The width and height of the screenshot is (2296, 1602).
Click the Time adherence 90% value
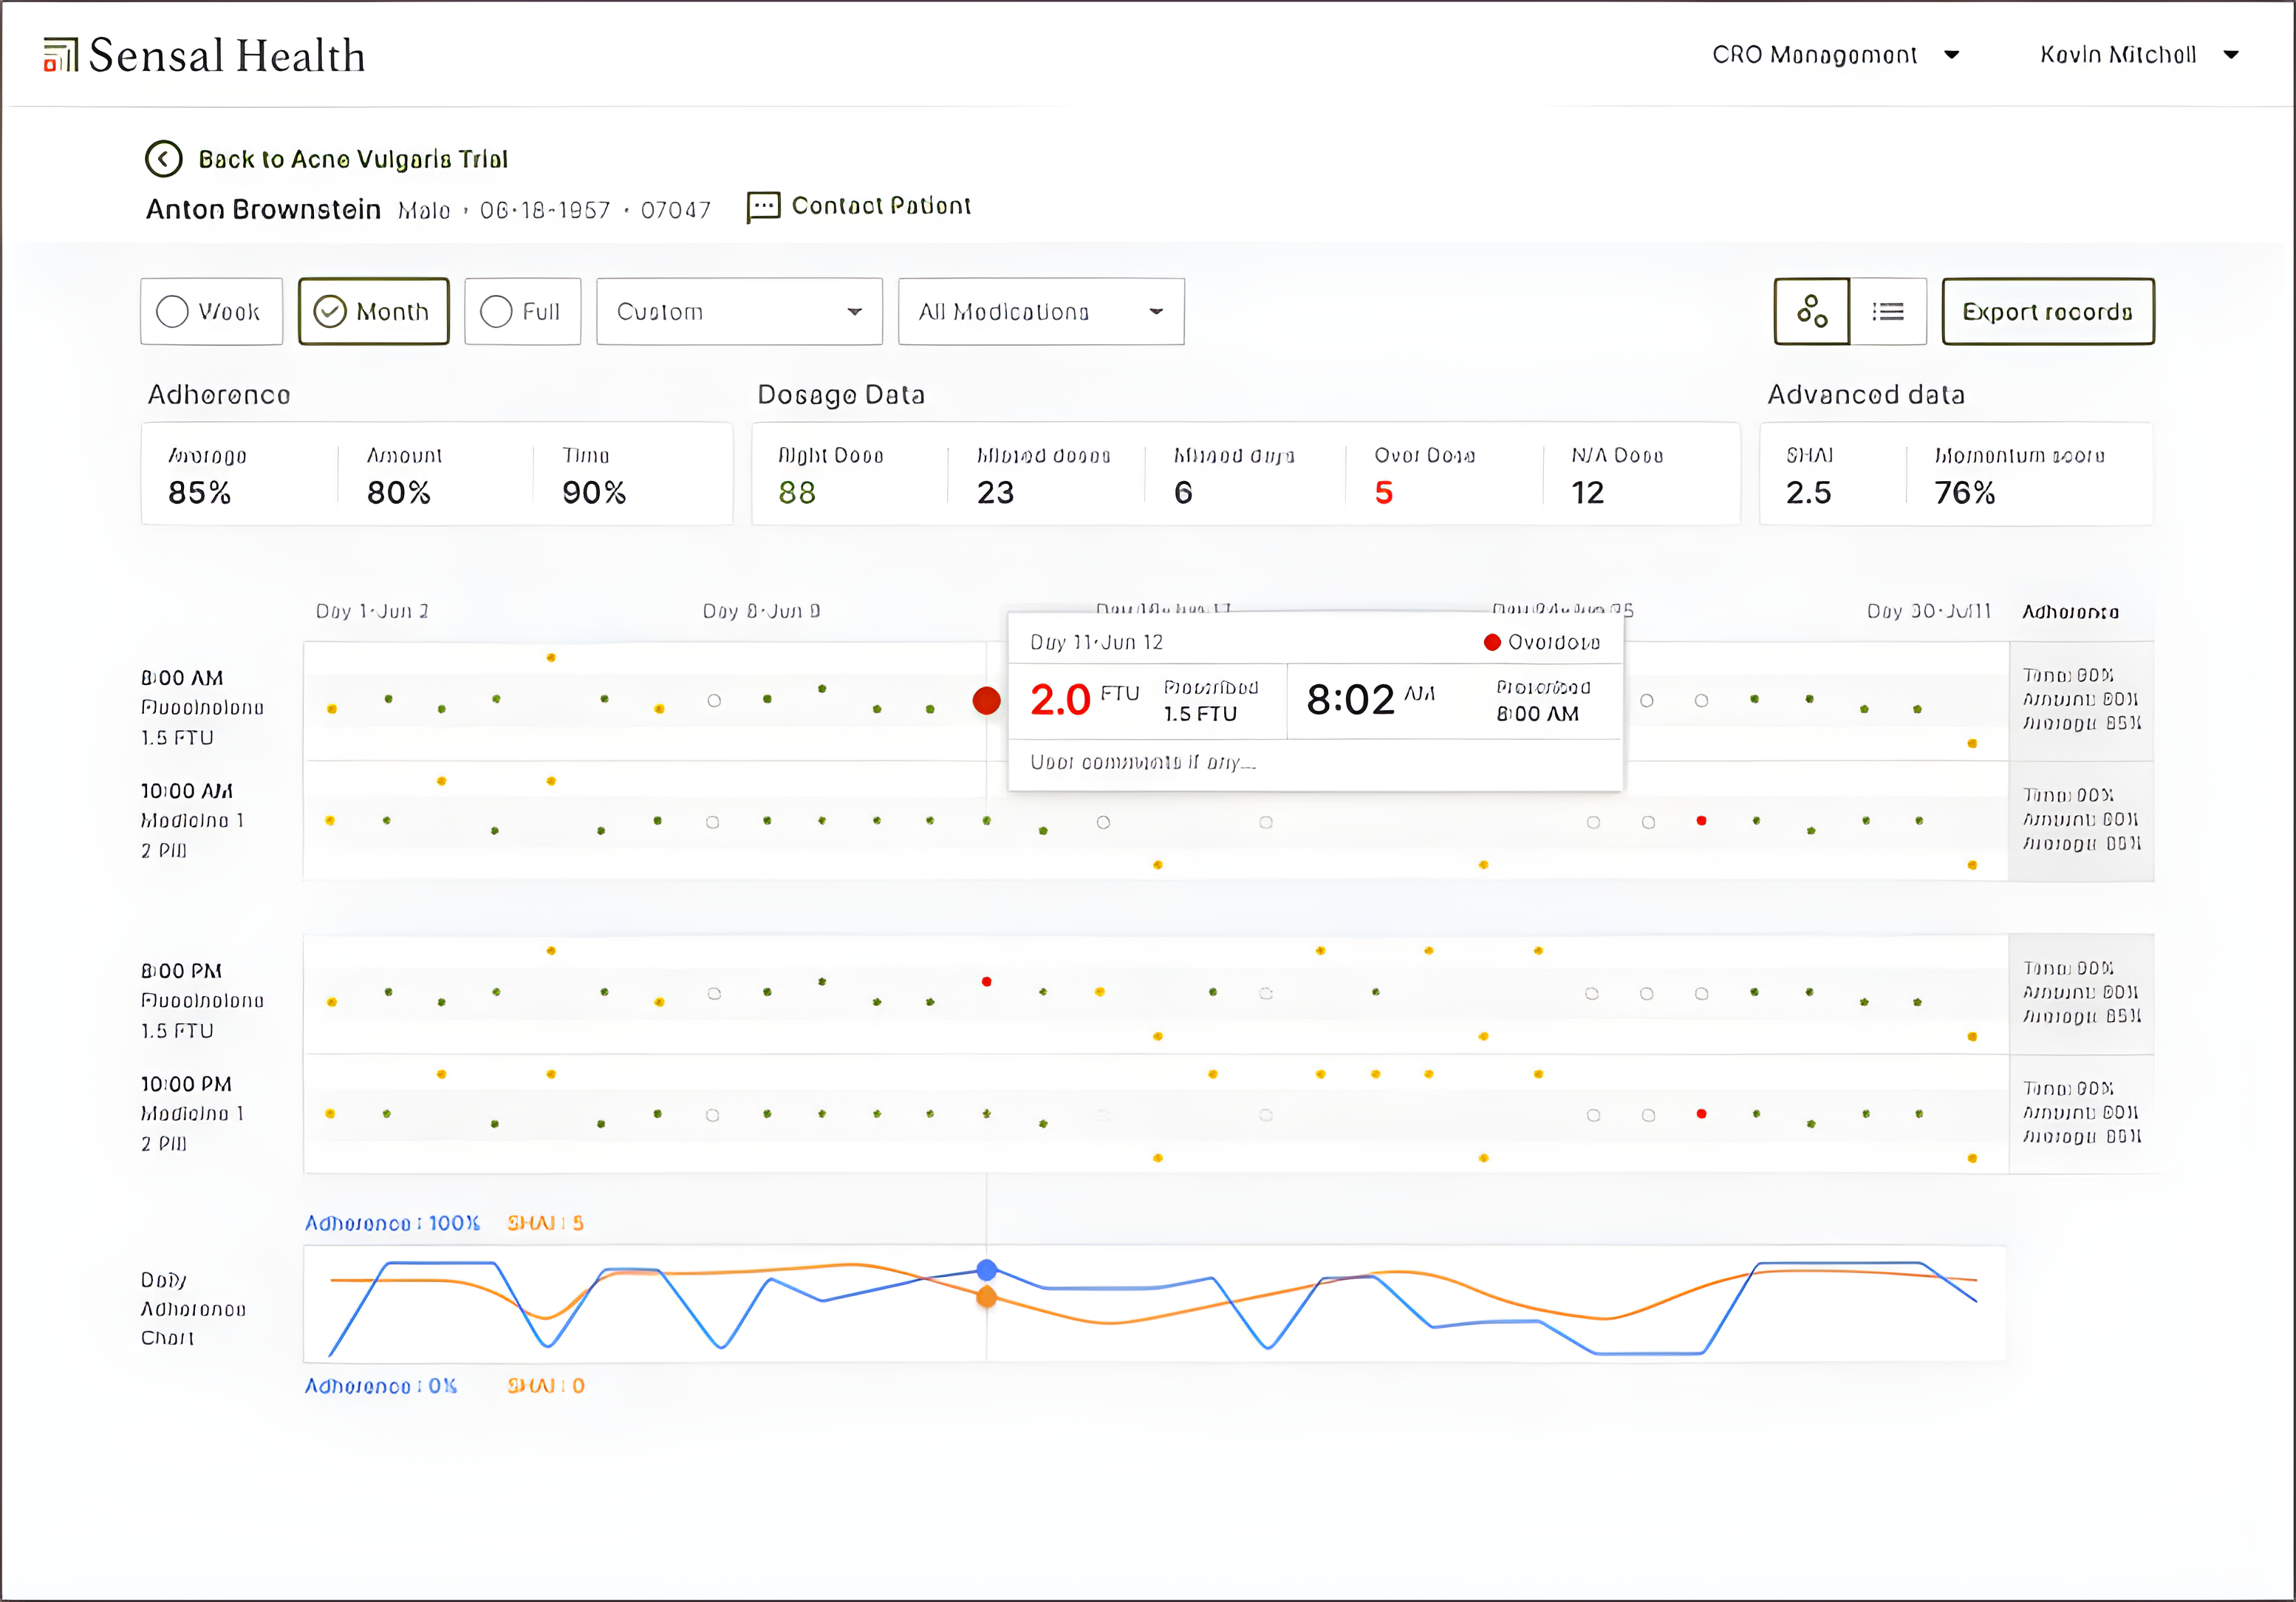[x=594, y=492]
